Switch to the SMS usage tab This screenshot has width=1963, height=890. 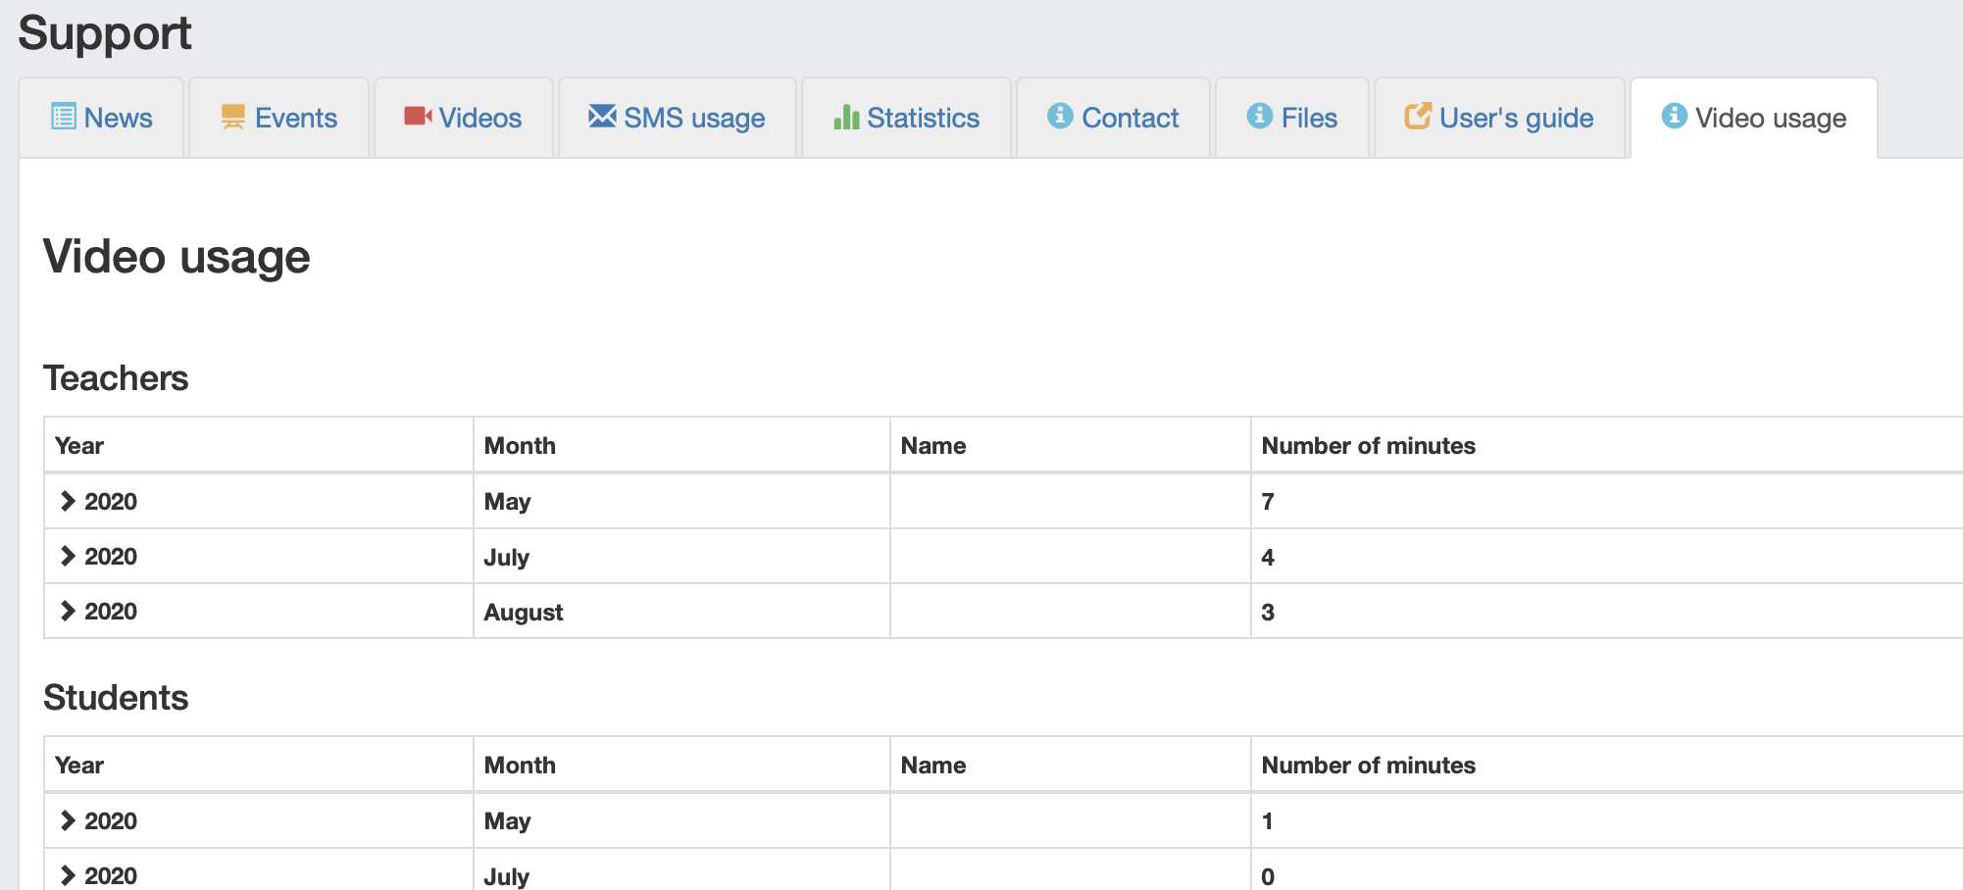pos(677,118)
